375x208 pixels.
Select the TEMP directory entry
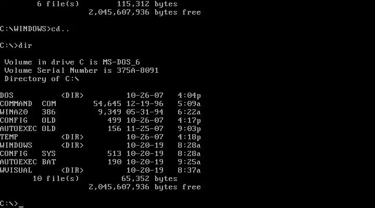(x=101, y=137)
